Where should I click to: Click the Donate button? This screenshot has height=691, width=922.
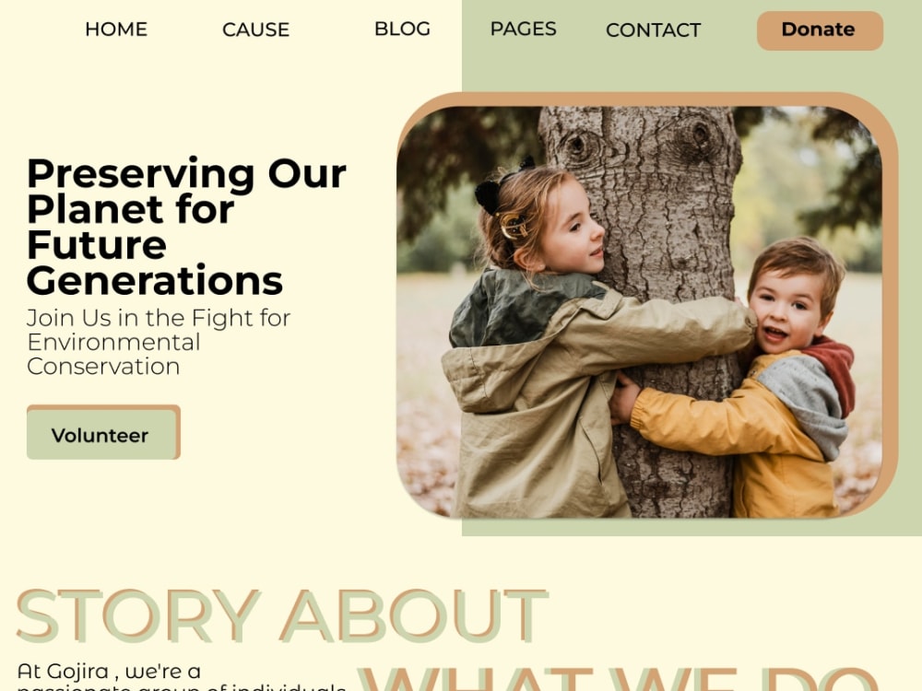pos(820,30)
